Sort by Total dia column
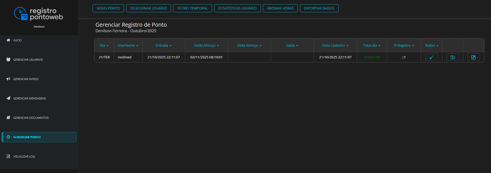The width and height of the screenshot is (491, 173). (371, 46)
